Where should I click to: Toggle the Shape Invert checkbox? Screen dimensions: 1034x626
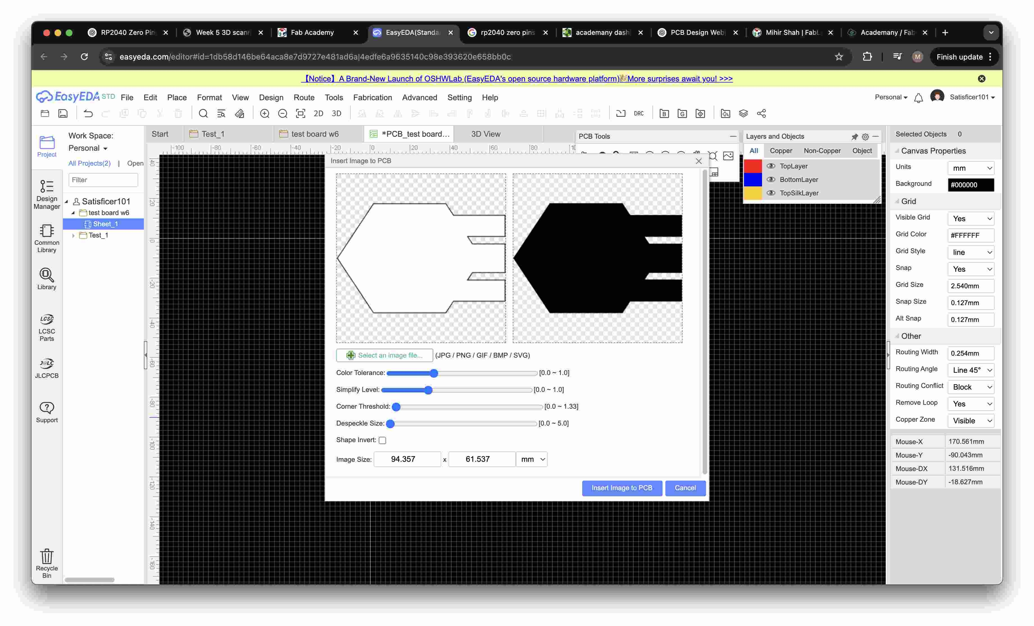tap(382, 440)
